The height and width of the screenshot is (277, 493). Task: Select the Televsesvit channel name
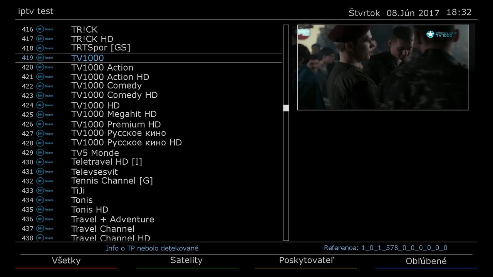point(95,172)
